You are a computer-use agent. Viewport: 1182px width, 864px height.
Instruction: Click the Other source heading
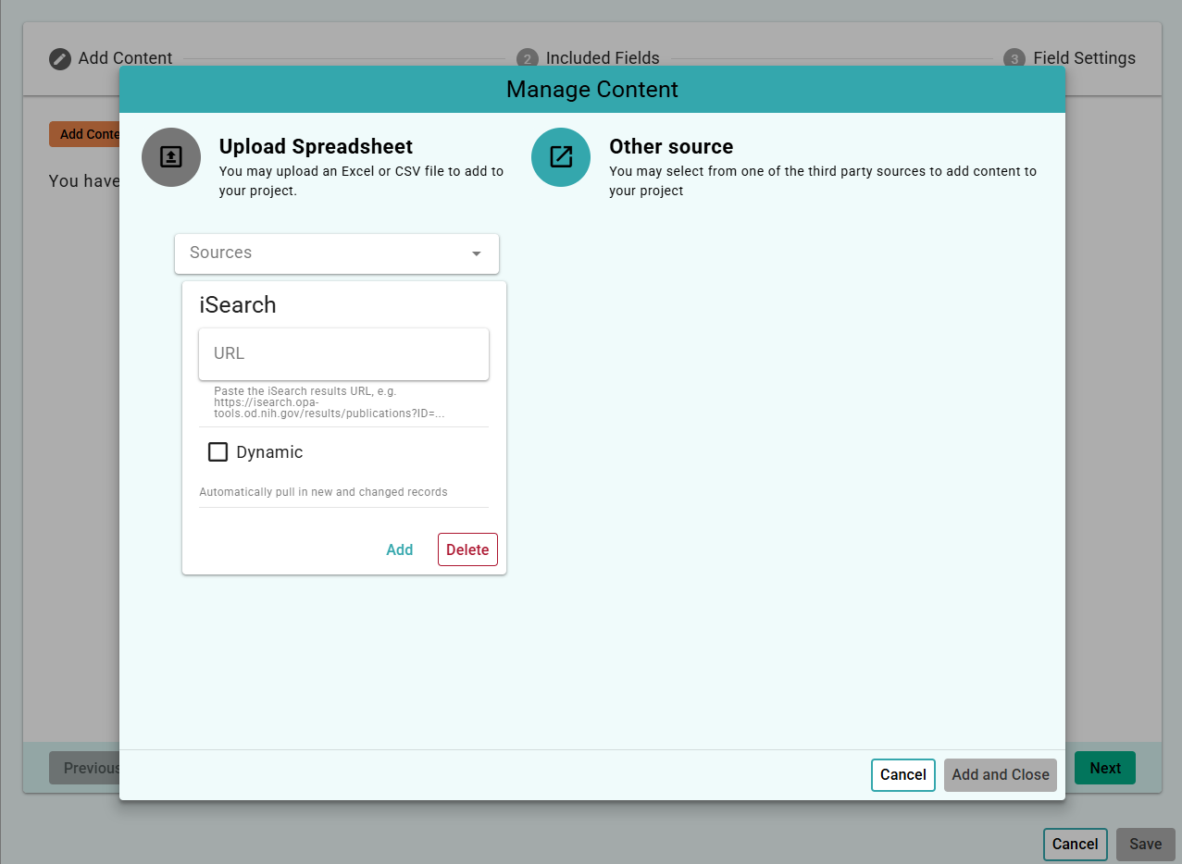pyautogui.click(x=671, y=146)
